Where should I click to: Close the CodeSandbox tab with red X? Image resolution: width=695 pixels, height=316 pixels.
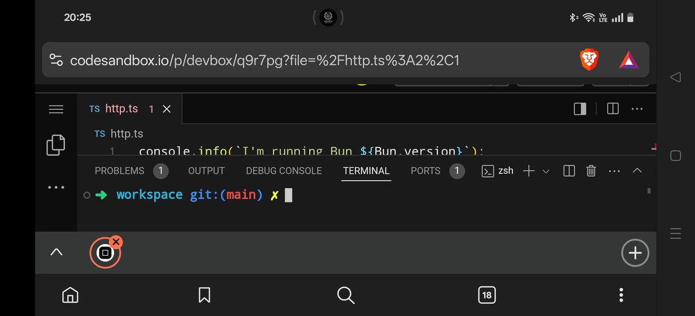pyautogui.click(x=116, y=241)
